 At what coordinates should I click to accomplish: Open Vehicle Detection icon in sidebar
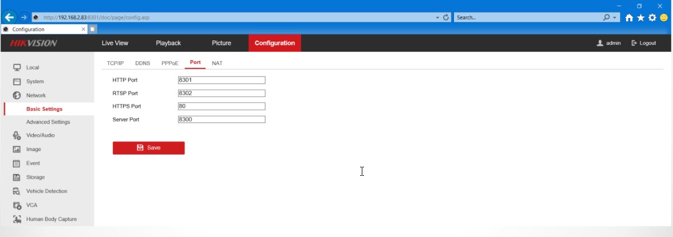17,192
